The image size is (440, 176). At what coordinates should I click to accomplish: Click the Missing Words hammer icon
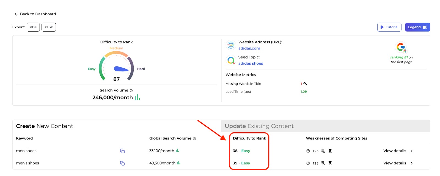click(305, 83)
